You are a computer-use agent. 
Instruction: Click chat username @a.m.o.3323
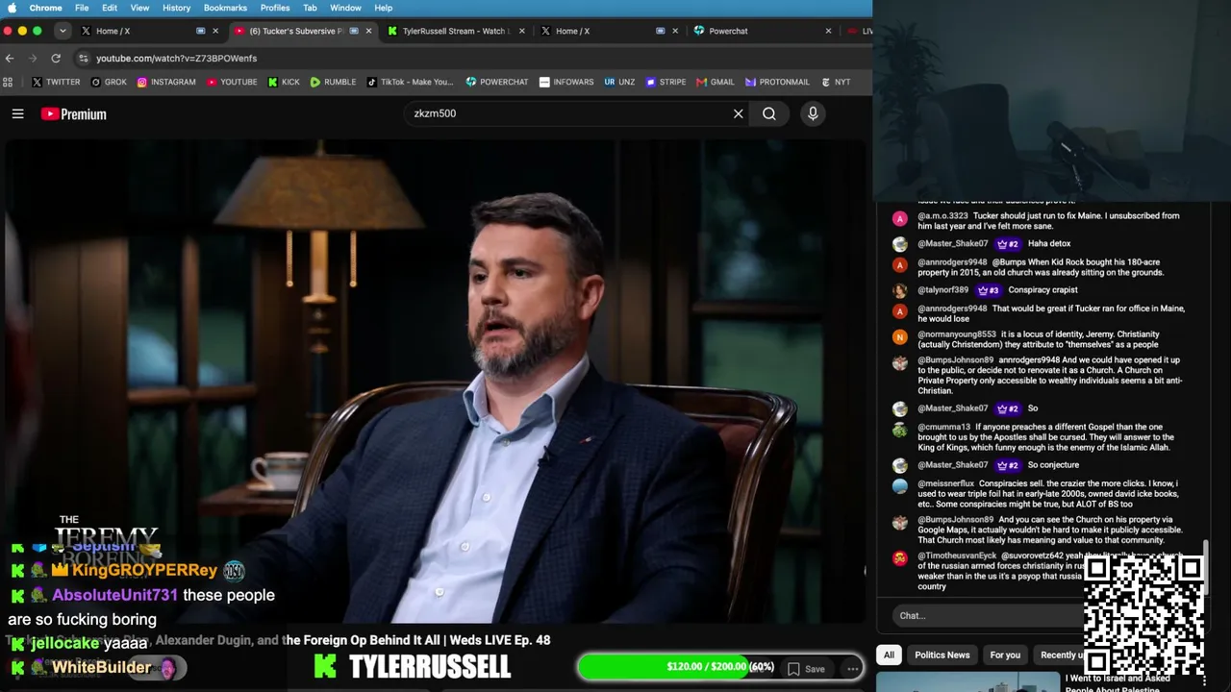pyautogui.click(x=942, y=216)
